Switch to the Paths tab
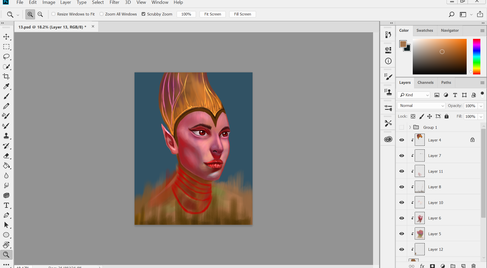This screenshot has height=268, width=487. [x=446, y=83]
